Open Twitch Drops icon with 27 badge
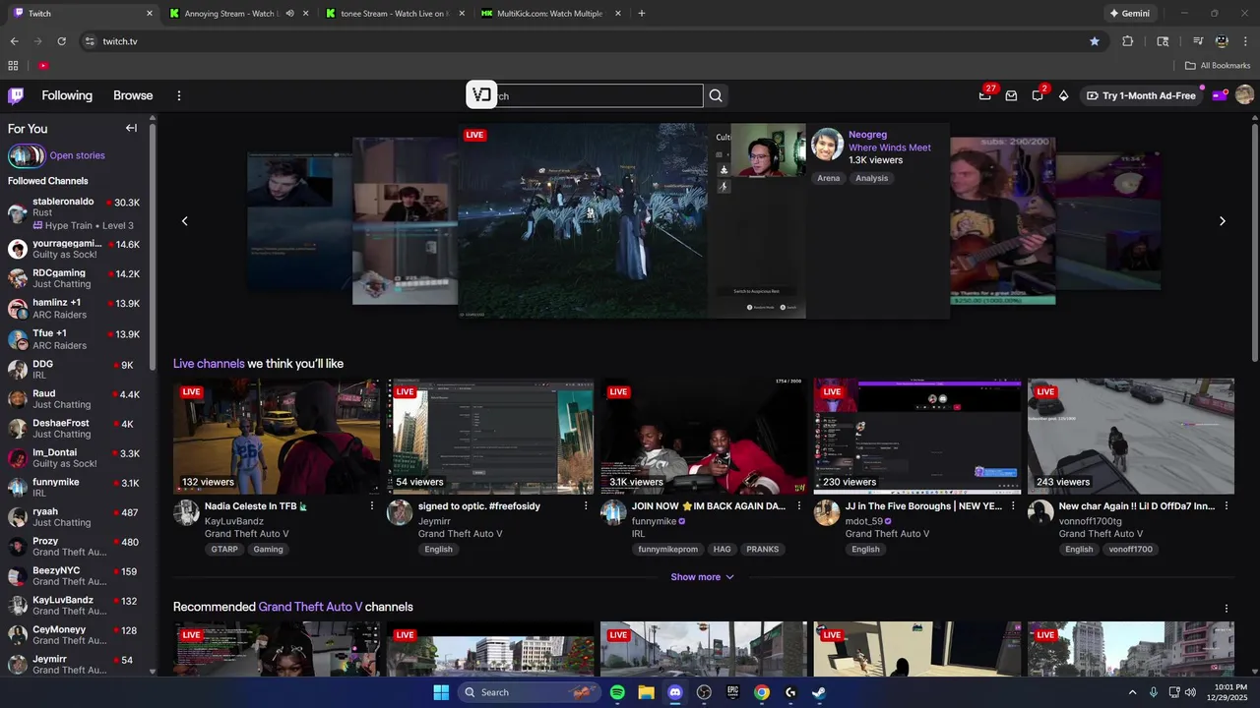 click(x=985, y=94)
